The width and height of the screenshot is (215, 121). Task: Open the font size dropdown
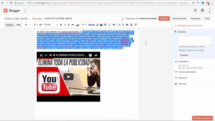(x=41, y=25)
